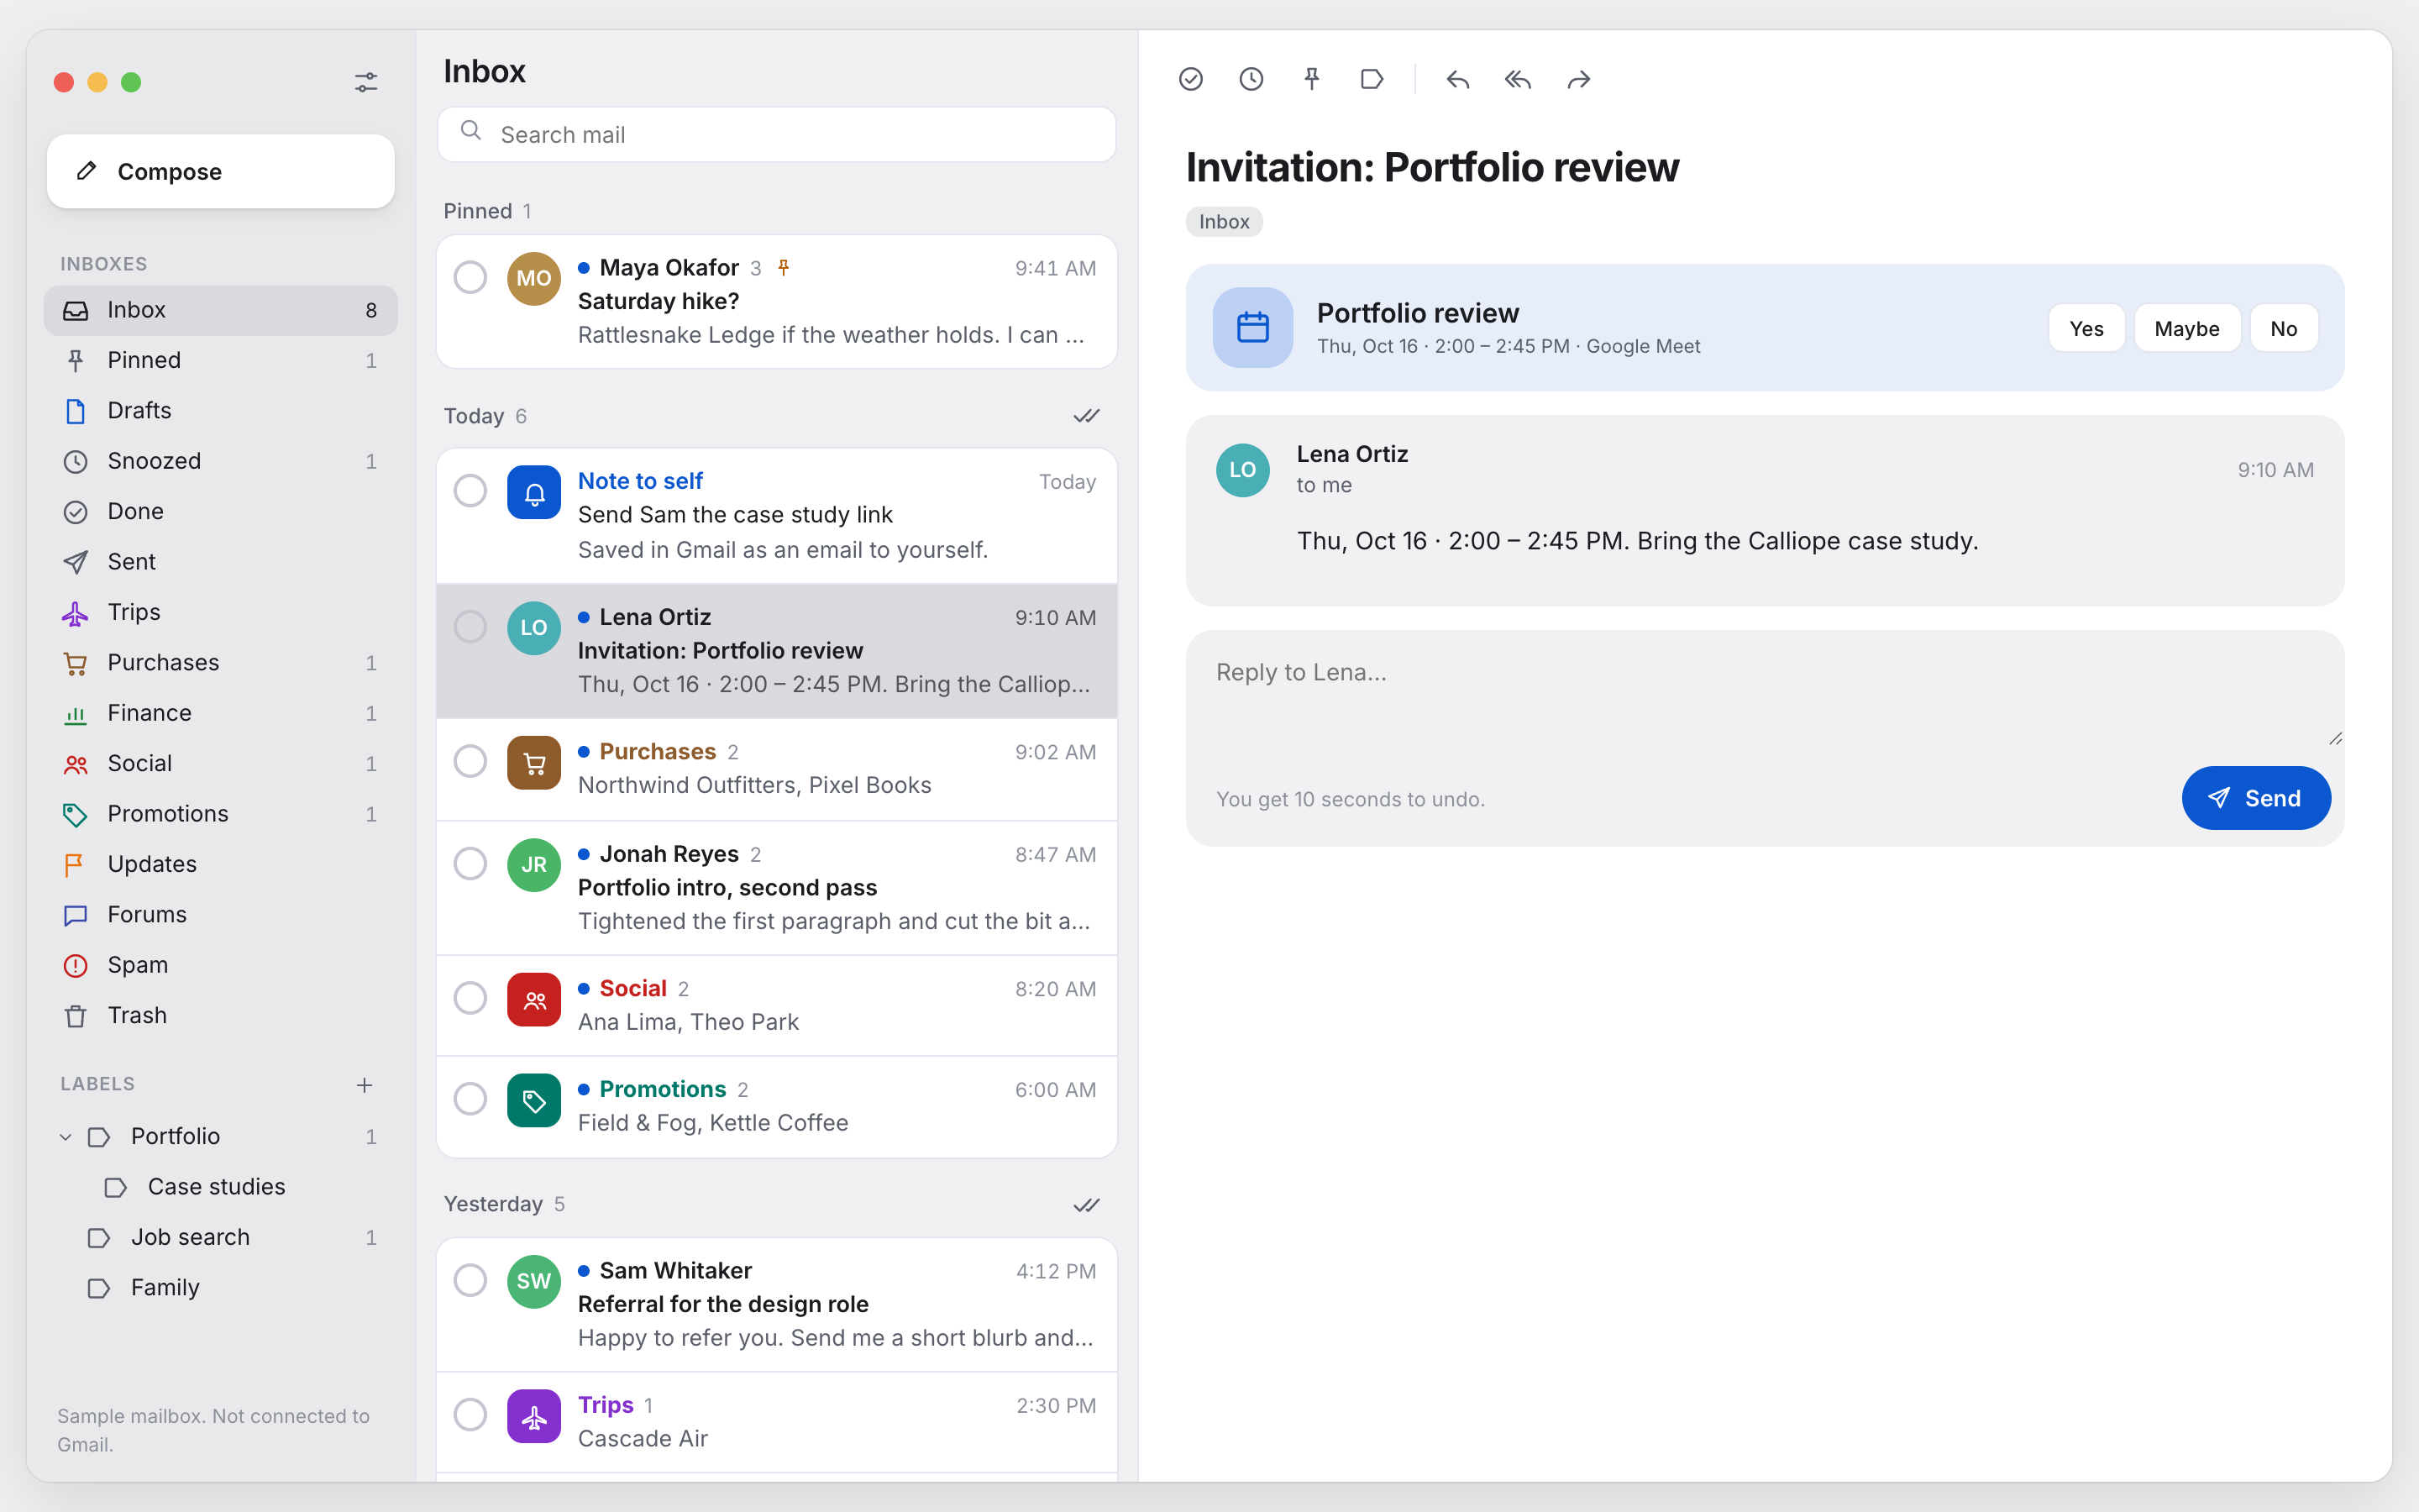Open the Trash folder
Image resolution: width=2419 pixels, height=1512 pixels.
[220, 1016]
